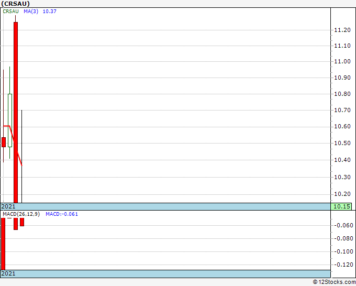Click the moving average value 10.37
The image size is (356, 286).
tap(50, 12)
